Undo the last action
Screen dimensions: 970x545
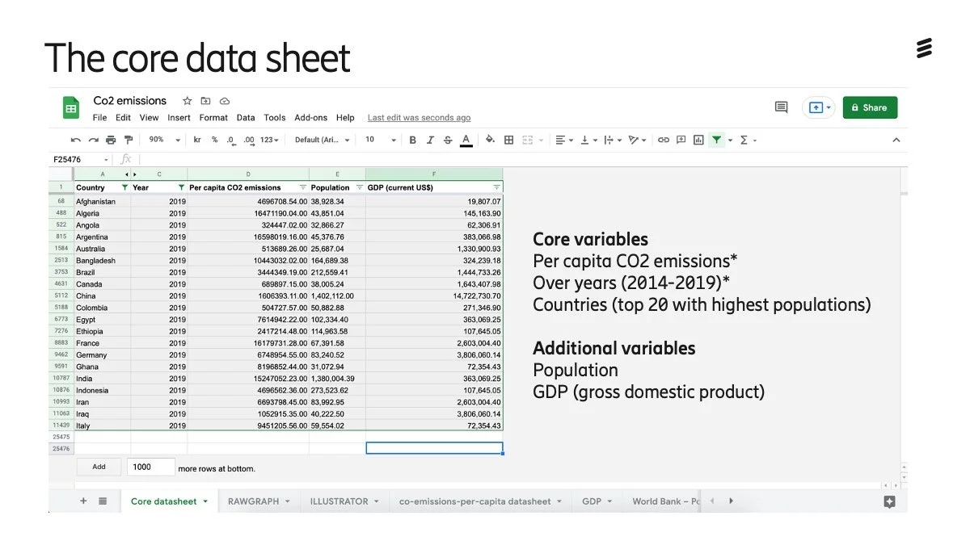[76, 140]
